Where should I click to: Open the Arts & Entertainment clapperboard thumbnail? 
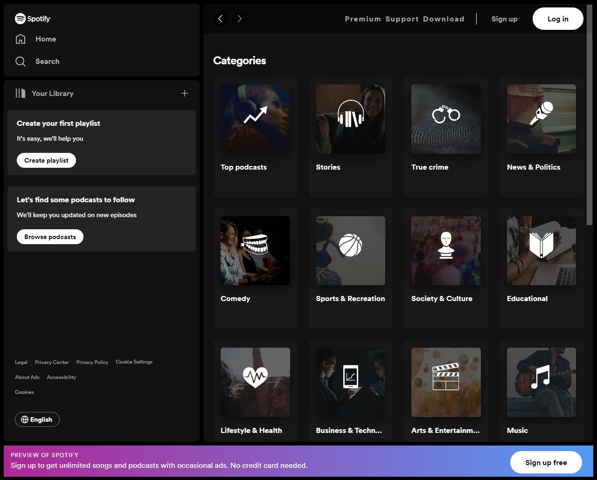(x=446, y=382)
